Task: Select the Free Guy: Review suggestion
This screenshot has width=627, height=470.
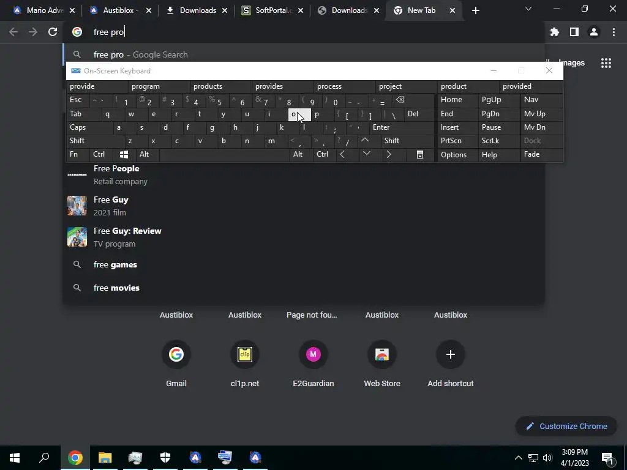Action: pos(304,237)
